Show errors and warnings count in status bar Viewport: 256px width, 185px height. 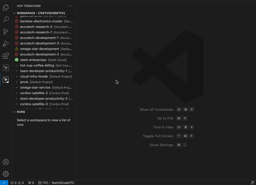pyautogui.click(x=17, y=183)
